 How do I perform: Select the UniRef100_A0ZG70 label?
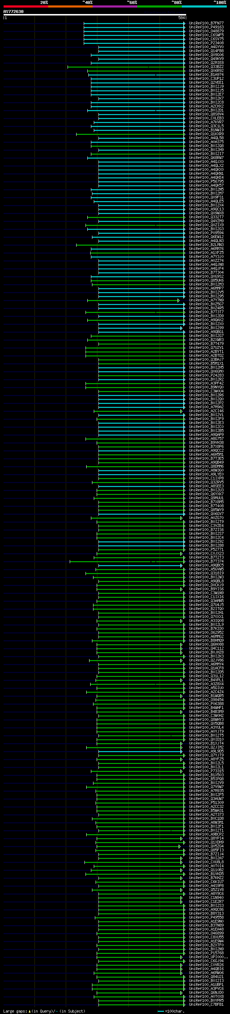tap(206, 518)
